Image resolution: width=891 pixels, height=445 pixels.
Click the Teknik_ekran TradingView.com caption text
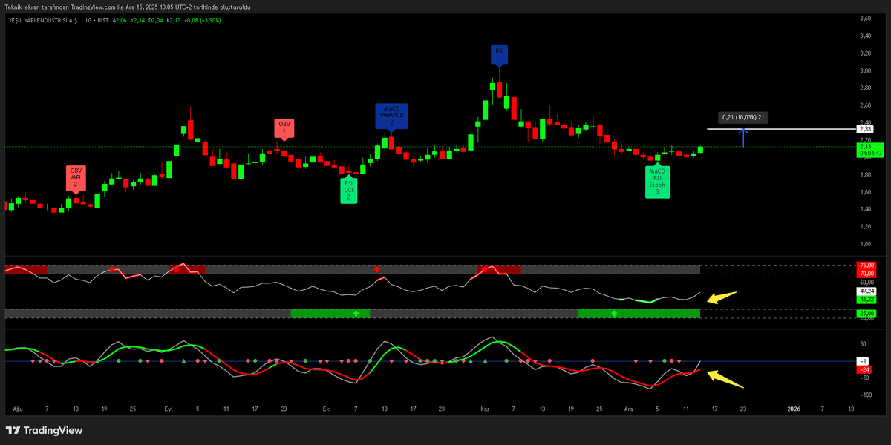coord(127,7)
